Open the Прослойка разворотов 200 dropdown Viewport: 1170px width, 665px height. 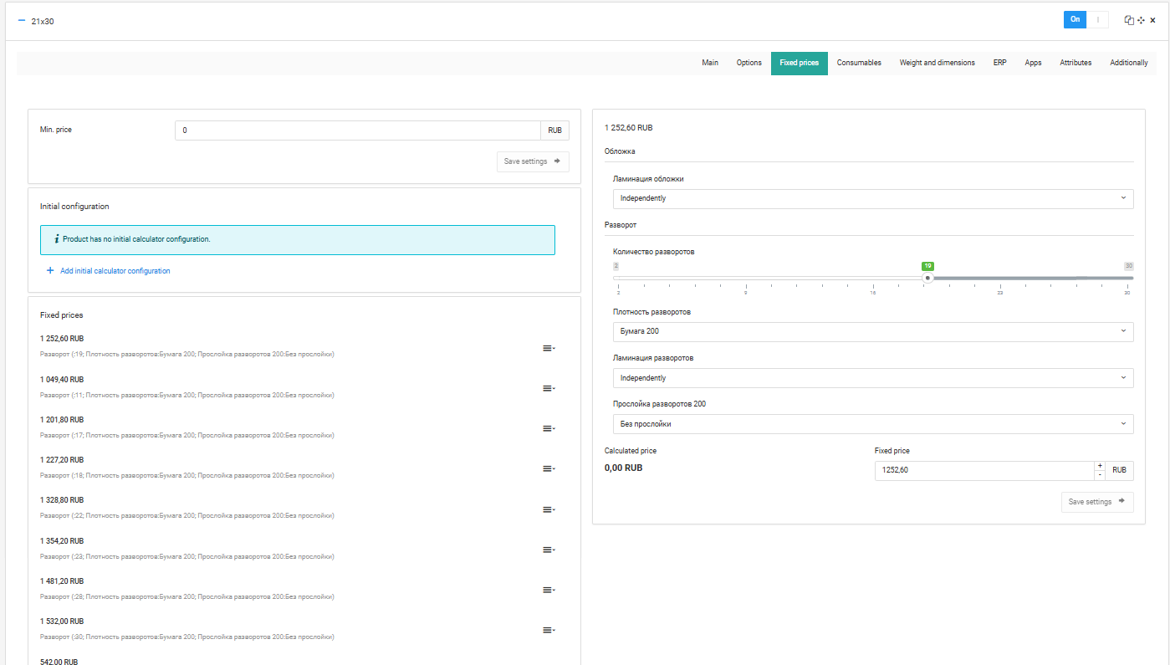(x=873, y=424)
